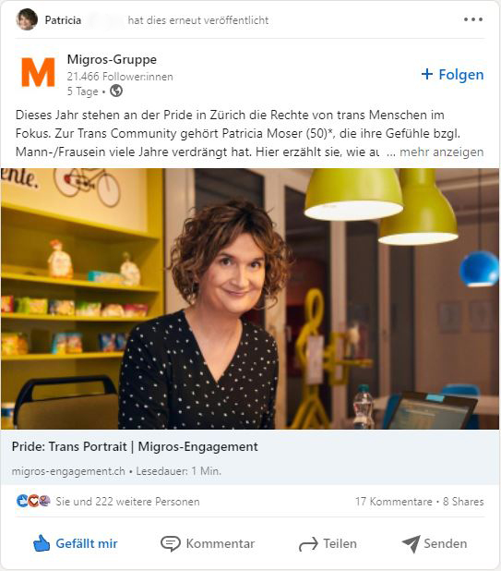This screenshot has width=501, height=571.
Task: Click the orange Migros M logo
Action: click(x=38, y=72)
